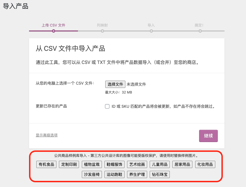Click the 通过此工具 description paragraph
Image resolution: width=246 pixels, height=187 pixels.
pos(117,63)
